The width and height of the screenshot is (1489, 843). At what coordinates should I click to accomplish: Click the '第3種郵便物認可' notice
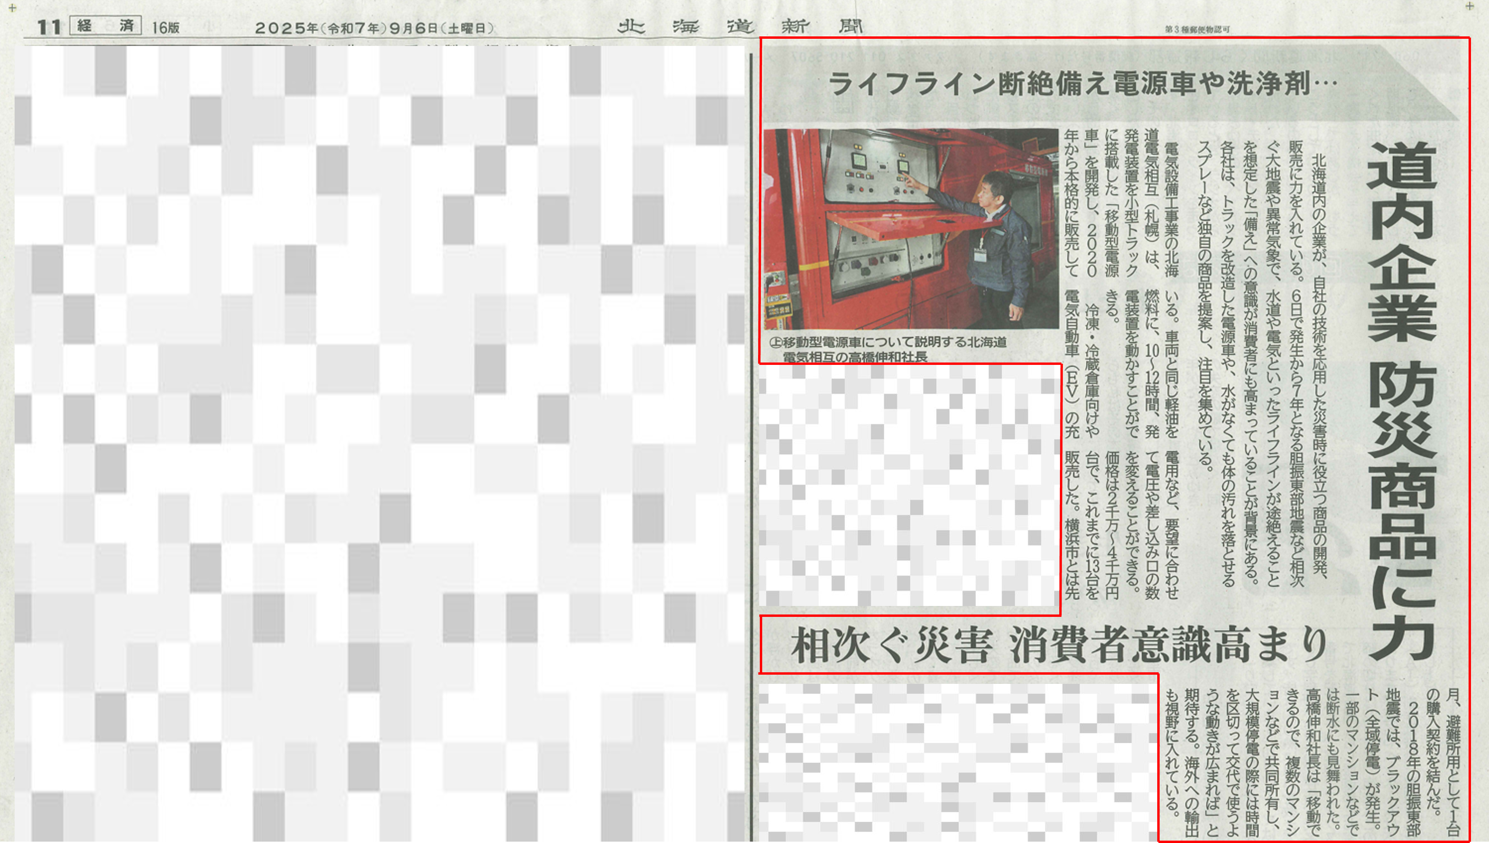[x=1197, y=29]
